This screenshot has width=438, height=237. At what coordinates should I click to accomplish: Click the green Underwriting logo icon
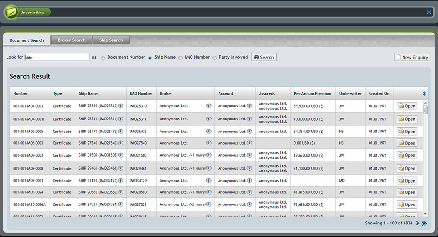(12, 12)
